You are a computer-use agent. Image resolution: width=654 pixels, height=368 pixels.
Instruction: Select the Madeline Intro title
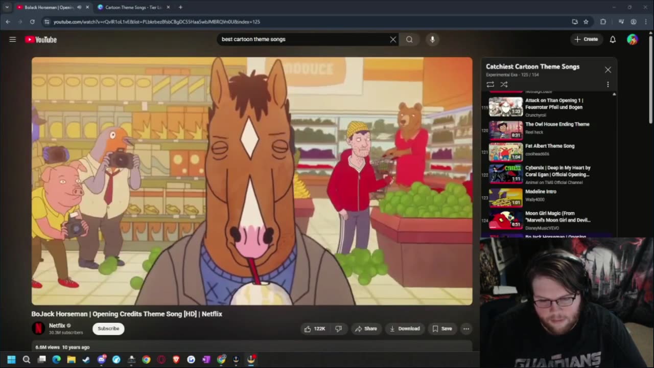541,192
